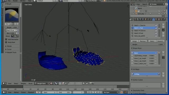Click the Remove vertex group assignment button
169x95 pixels.
(x=143, y=41)
